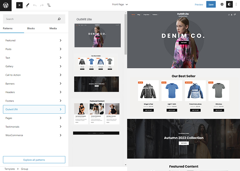Close the block inserter panel

pos(19,5)
